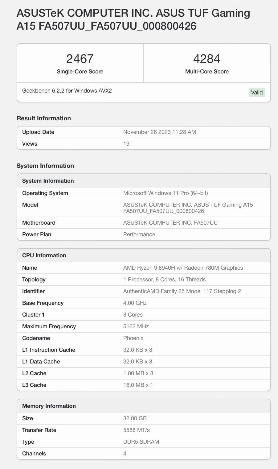The width and height of the screenshot is (278, 469).
Task: Select the Channels value 4
Action: 125,454
